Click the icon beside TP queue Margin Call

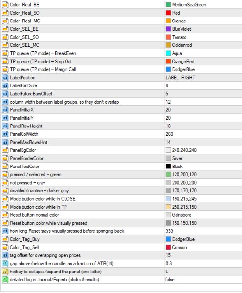coord(5,69)
